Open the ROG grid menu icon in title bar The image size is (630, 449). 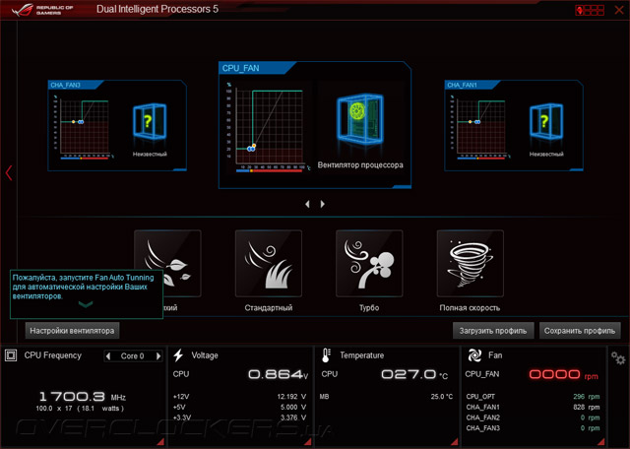[590, 10]
